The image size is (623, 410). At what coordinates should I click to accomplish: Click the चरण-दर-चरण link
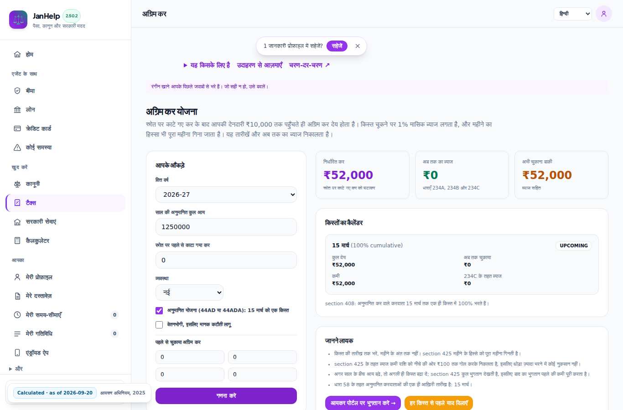[309, 65]
